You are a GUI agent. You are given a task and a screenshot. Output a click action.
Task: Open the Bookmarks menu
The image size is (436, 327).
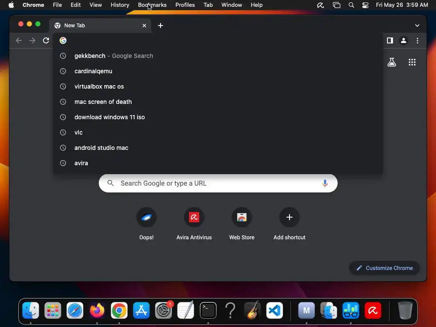[x=152, y=5]
